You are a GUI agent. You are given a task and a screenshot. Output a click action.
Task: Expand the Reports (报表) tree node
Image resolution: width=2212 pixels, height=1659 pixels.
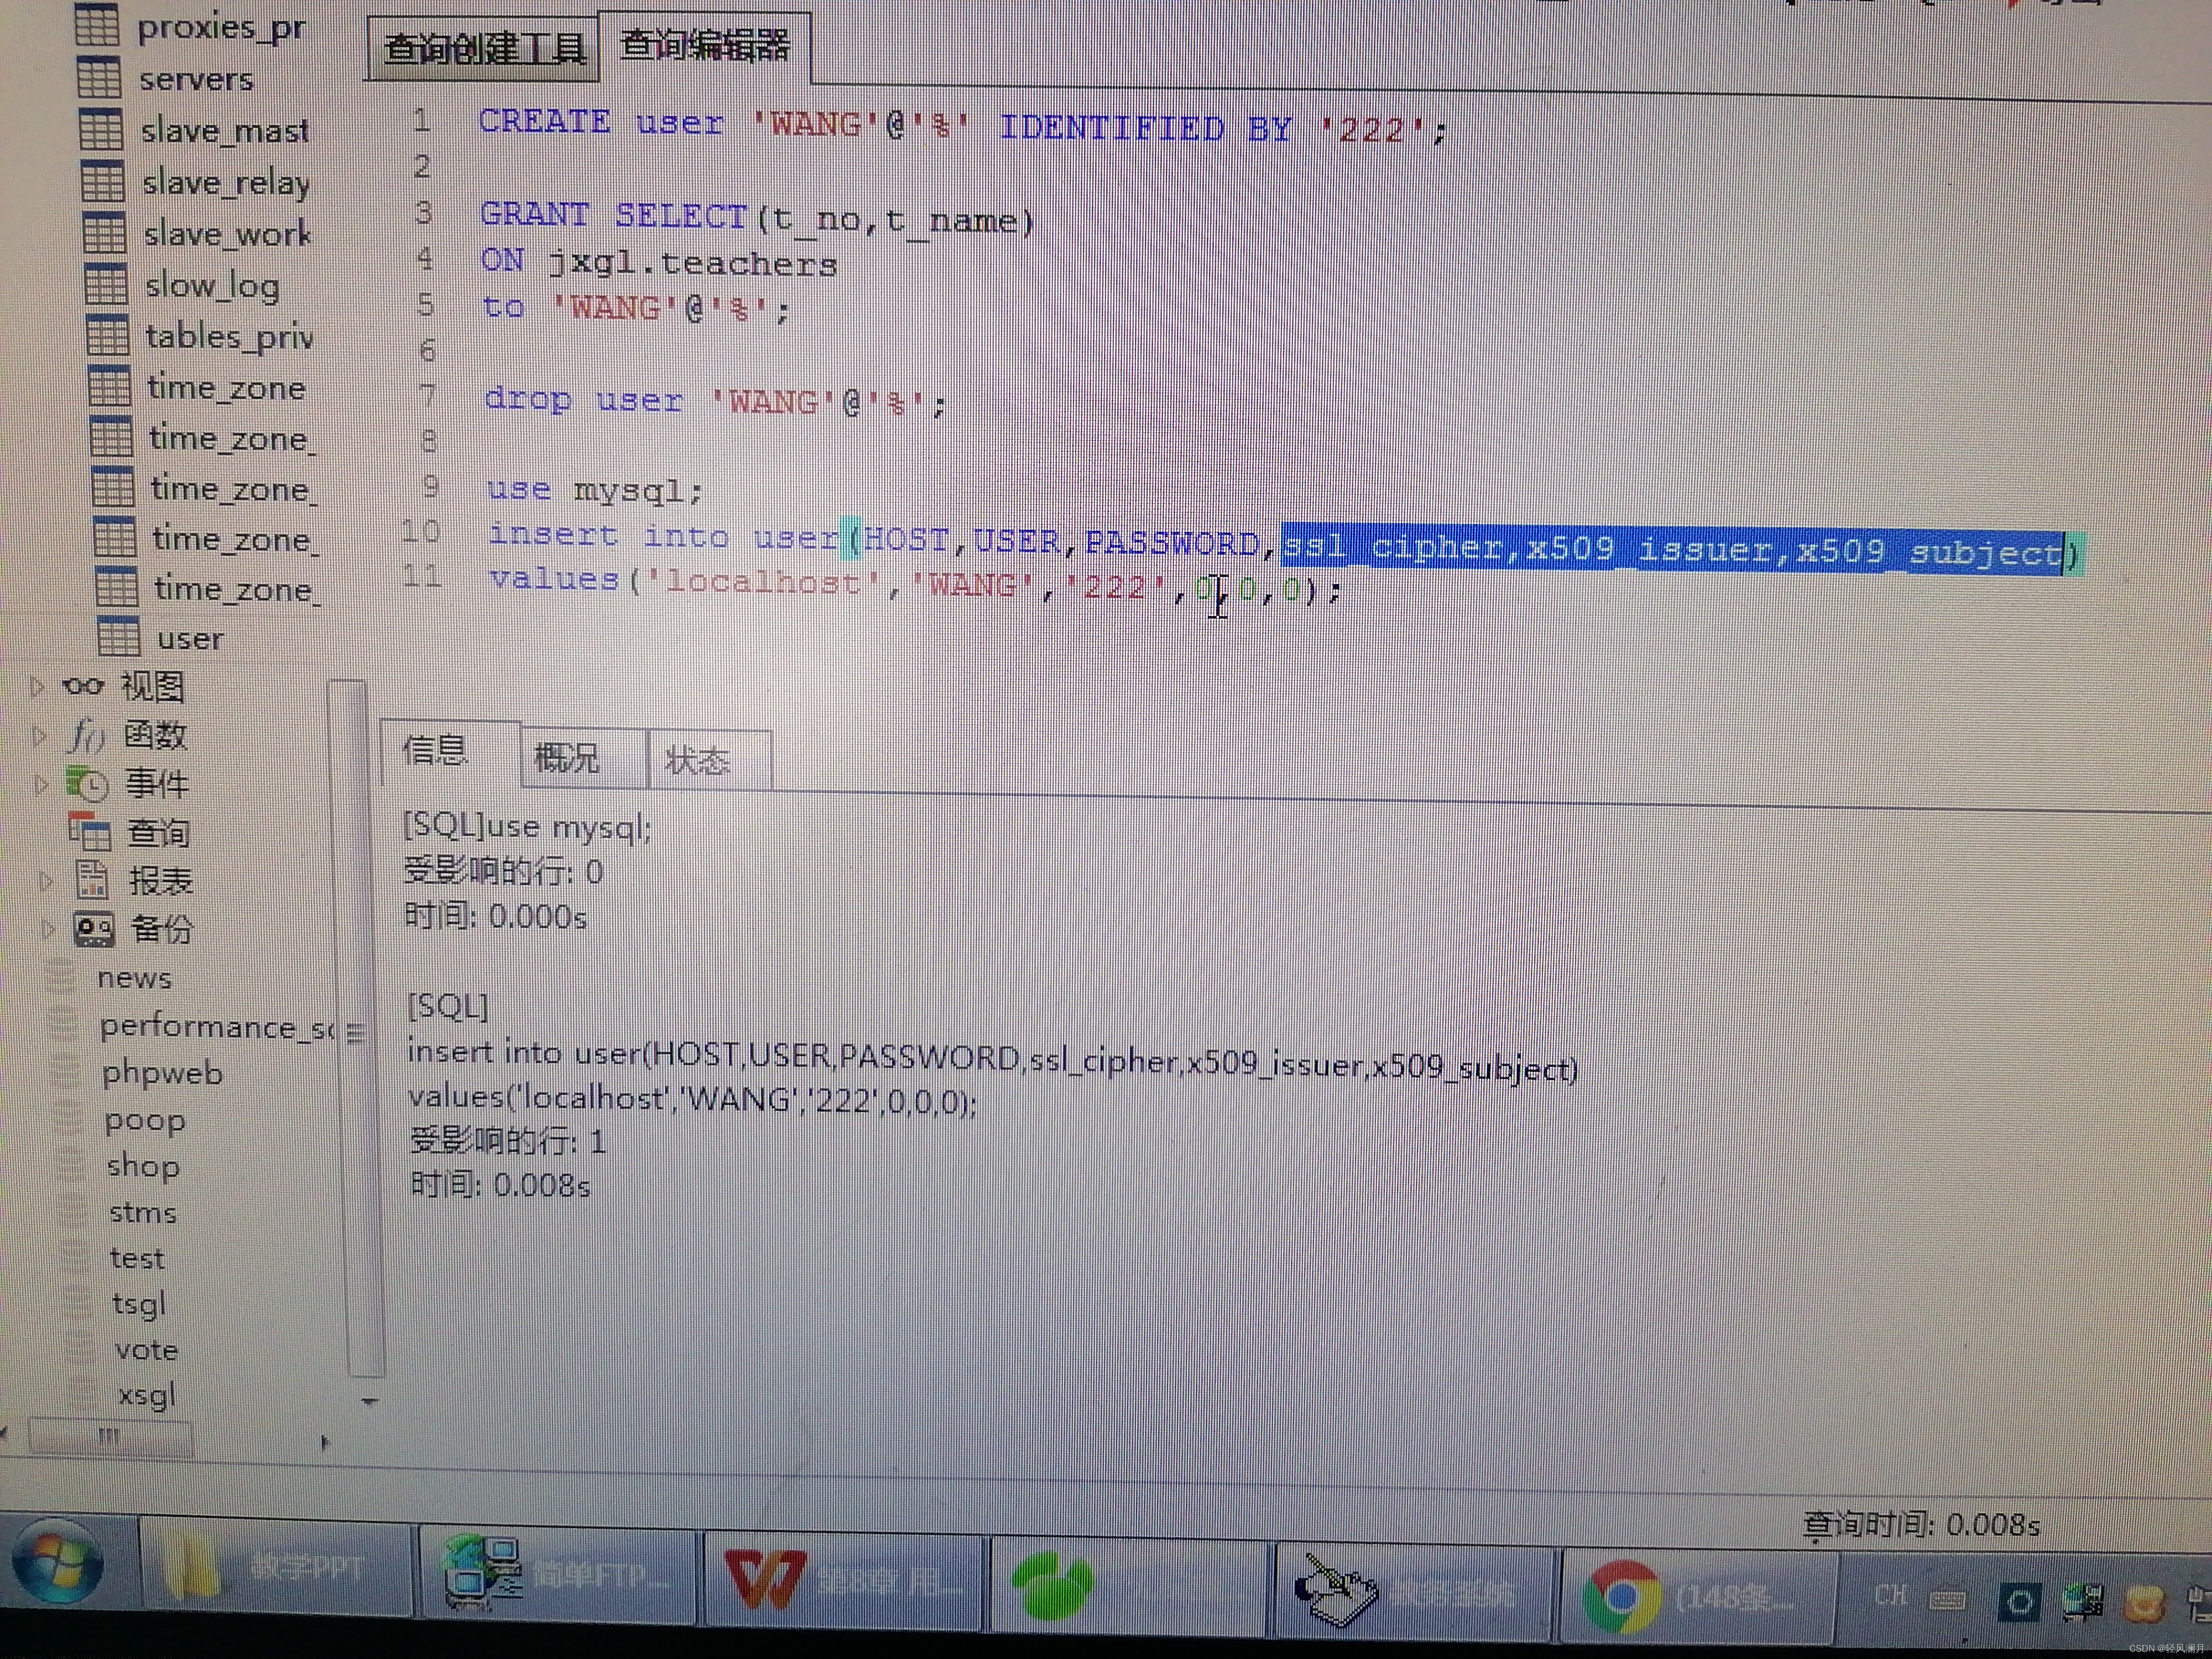point(45,881)
